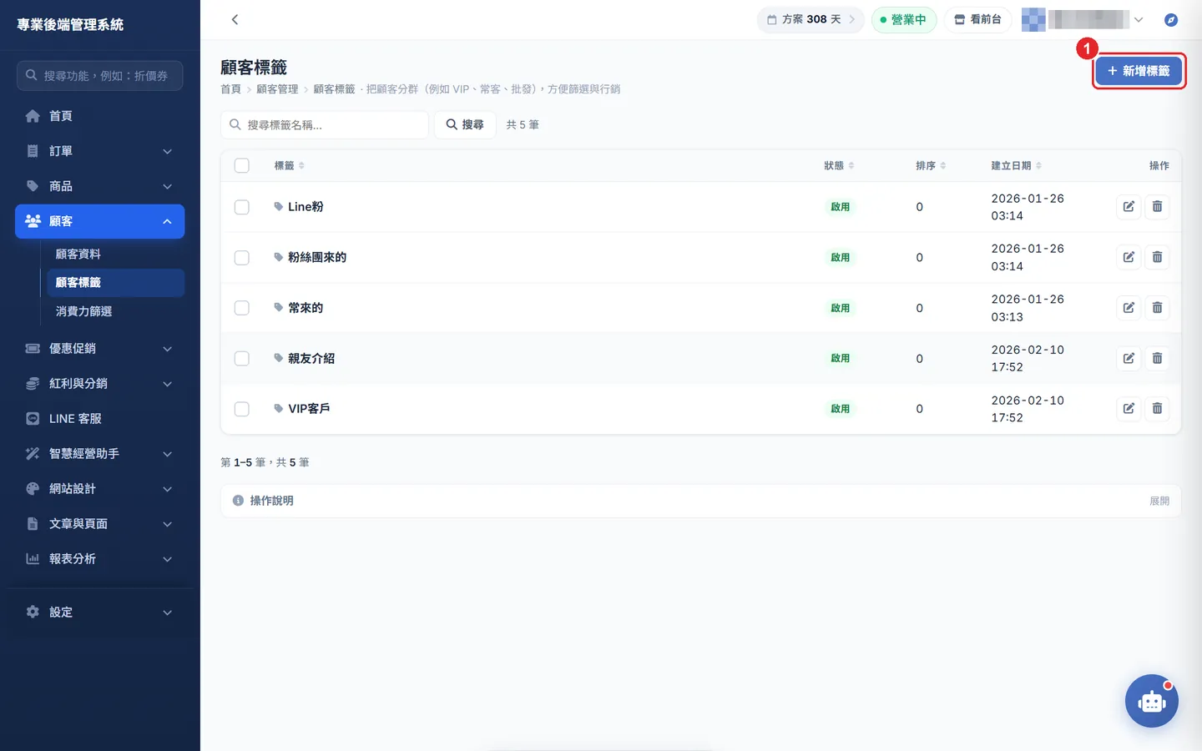Click the 新增標籤 button
This screenshot has width=1202, height=751.
point(1139,71)
